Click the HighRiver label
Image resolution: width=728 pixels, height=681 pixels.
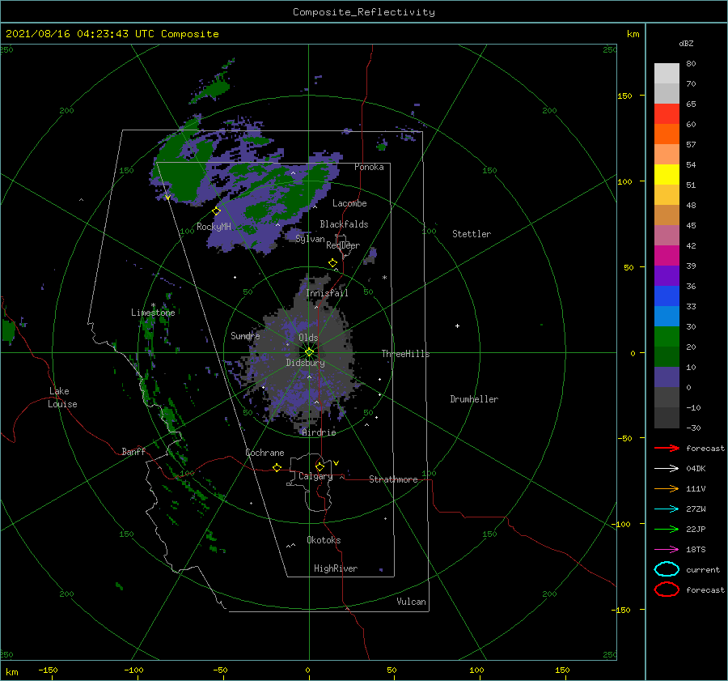pos(336,568)
